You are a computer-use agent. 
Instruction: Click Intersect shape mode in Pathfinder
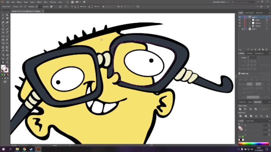click(250, 109)
